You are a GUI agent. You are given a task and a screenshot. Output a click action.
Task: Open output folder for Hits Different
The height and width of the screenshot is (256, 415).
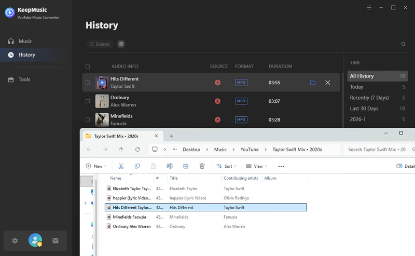click(x=313, y=83)
